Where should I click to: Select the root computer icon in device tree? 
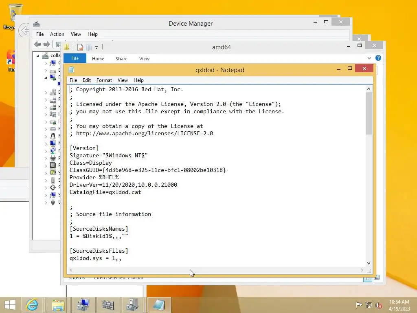point(46,55)
